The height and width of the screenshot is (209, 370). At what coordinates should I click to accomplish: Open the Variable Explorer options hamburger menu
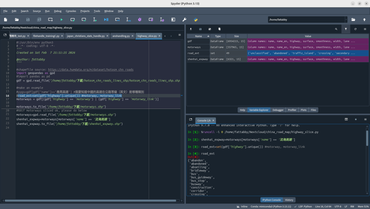365,29
